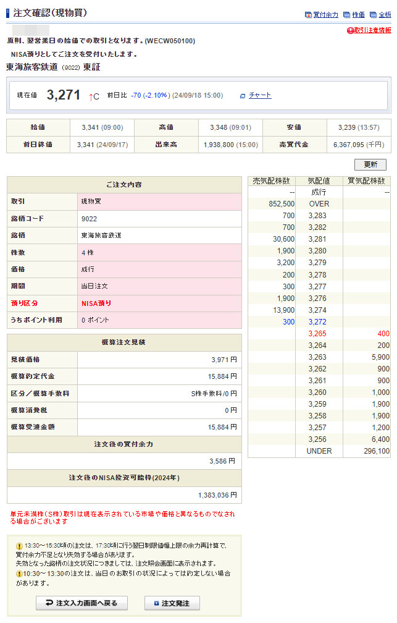Submit the order with 注文発注

point(172,603)
